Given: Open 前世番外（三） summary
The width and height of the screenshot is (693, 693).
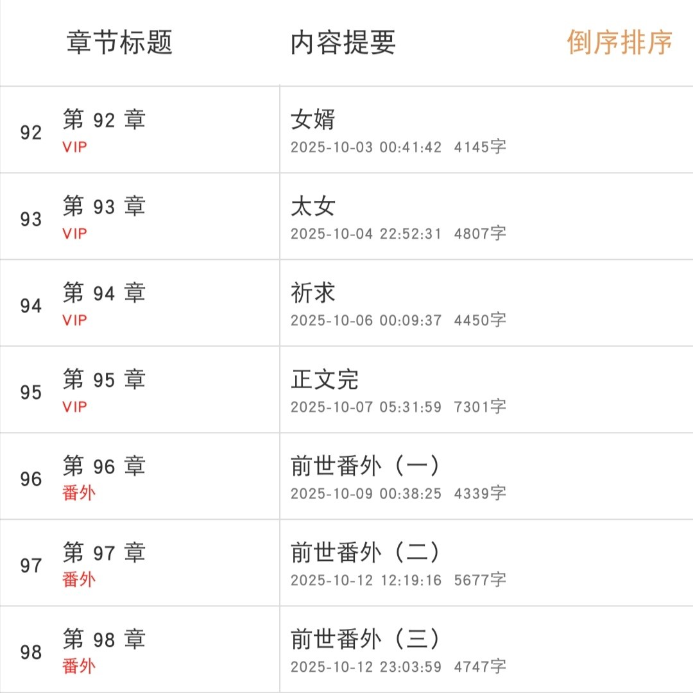Looking at the screenshot, I should click(x=365, y=640).
